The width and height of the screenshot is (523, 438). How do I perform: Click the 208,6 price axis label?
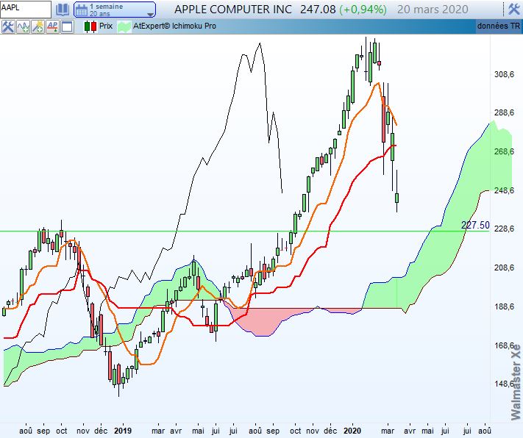click(504, 268)
